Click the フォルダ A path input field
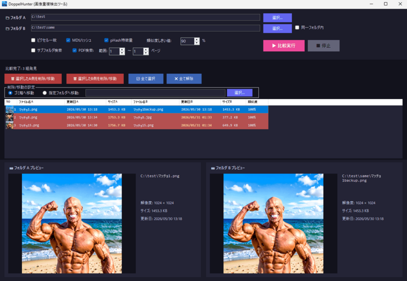Screen dimensions: 407x281 click(146, 17)
